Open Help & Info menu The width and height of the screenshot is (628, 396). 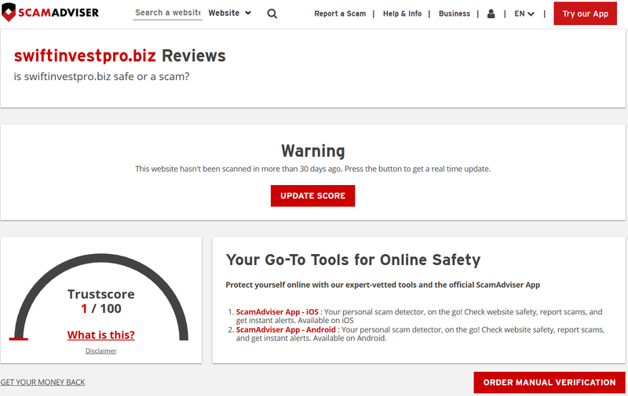pos(402,13)
